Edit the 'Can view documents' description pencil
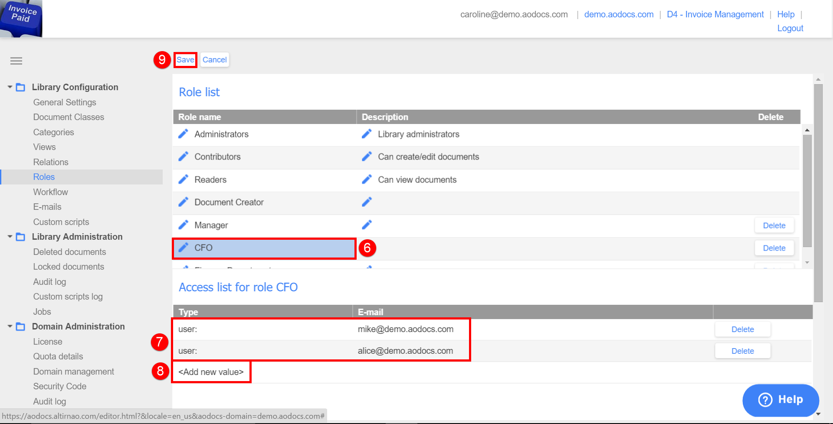 tap(367, 179)
